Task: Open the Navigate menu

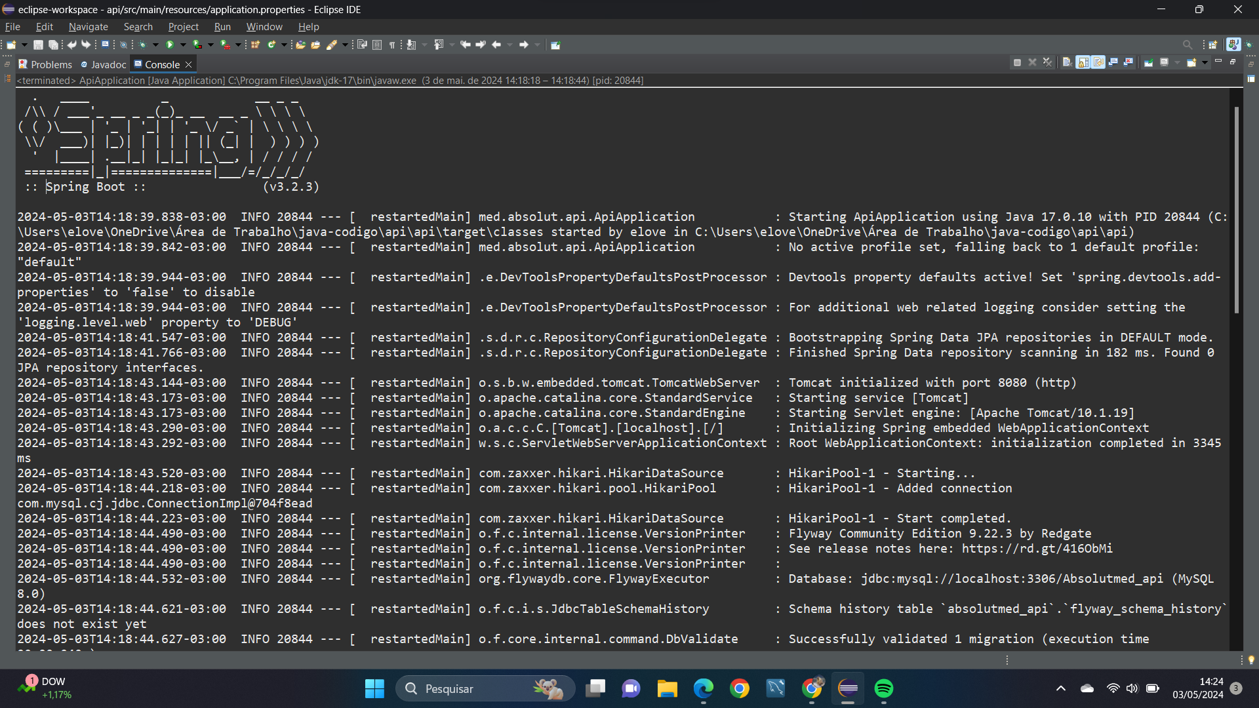Action: click(x=88, y=26)
